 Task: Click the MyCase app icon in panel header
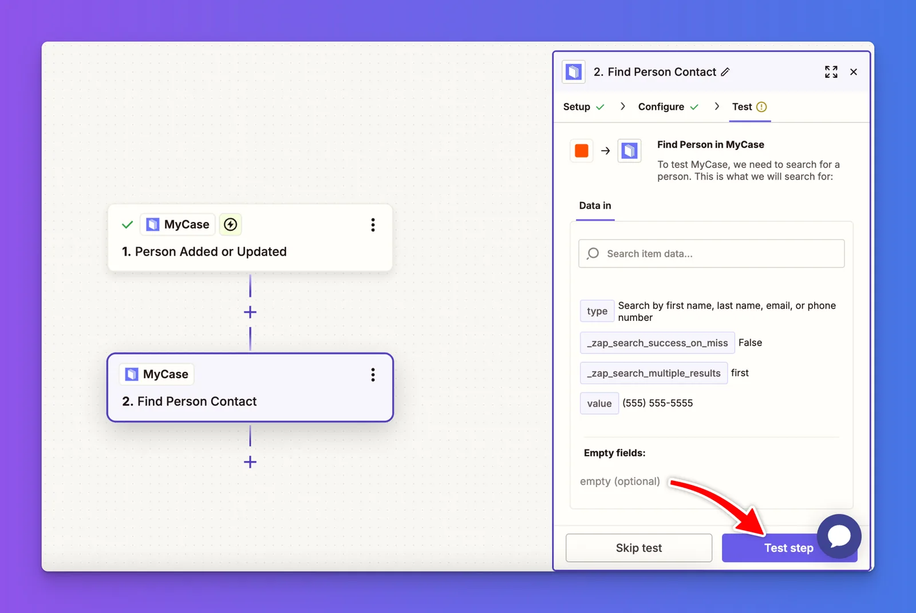point(574,72)
